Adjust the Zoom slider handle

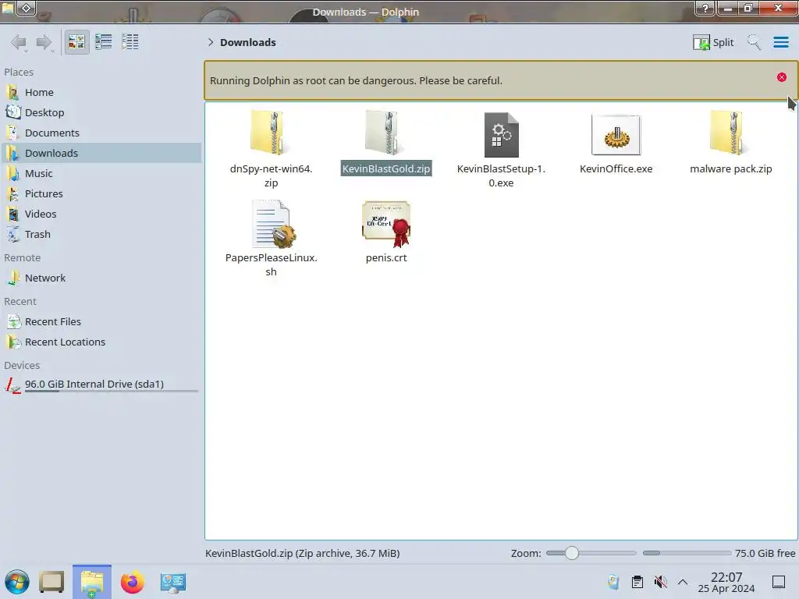(x=572, y=553)
